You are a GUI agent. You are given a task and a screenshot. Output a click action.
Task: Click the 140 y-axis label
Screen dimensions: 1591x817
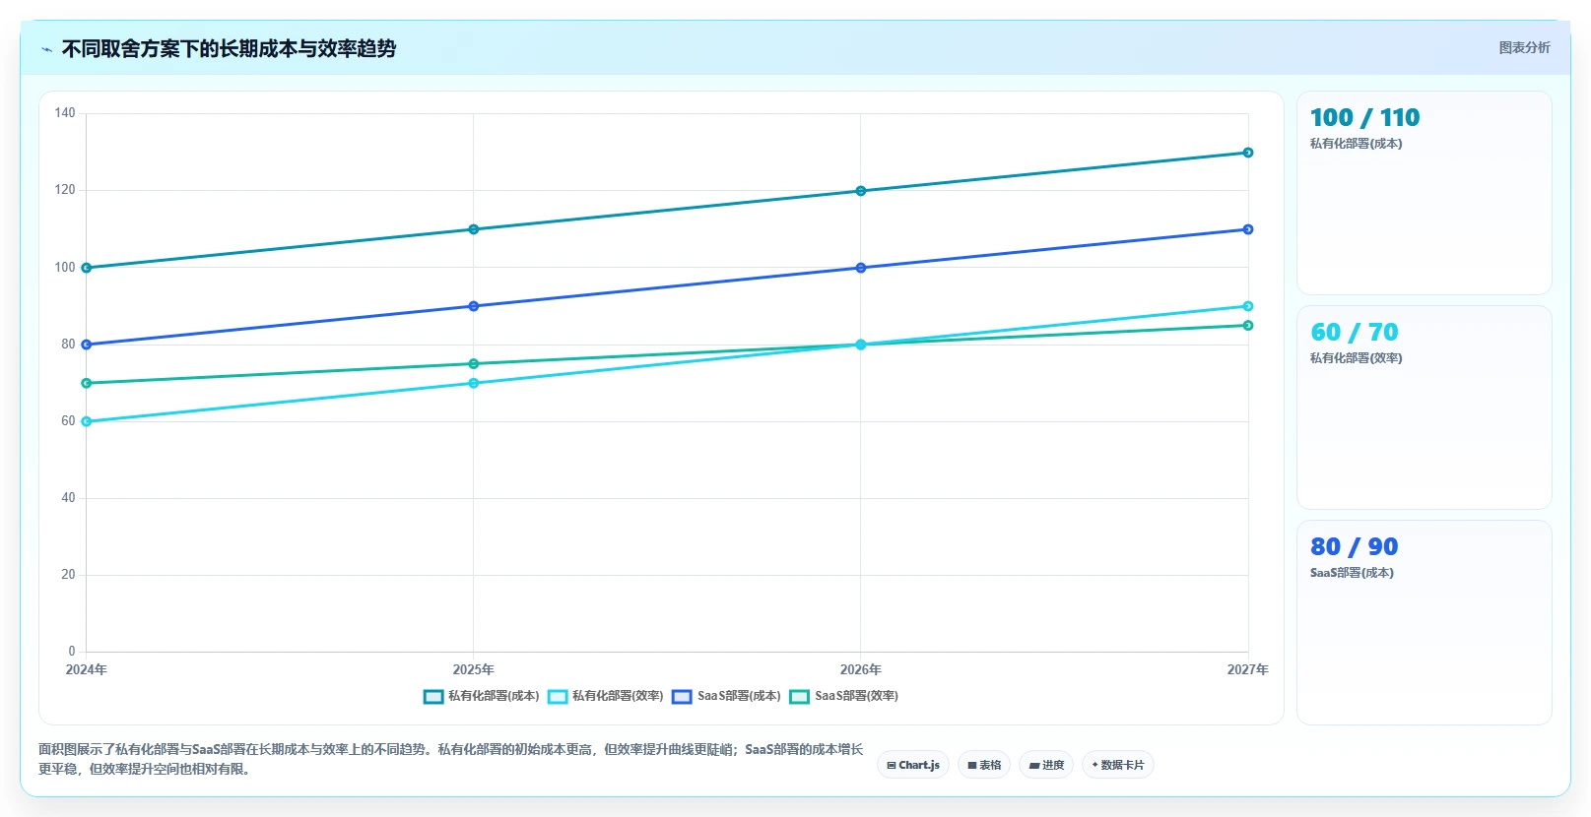pos(65,113)
